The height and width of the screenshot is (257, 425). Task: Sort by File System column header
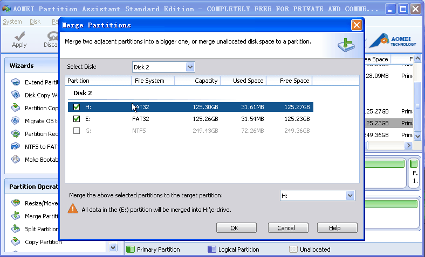click(153, 81)
